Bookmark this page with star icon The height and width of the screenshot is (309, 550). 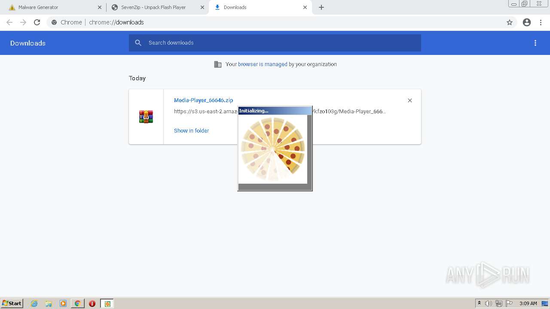coord(510,22)
